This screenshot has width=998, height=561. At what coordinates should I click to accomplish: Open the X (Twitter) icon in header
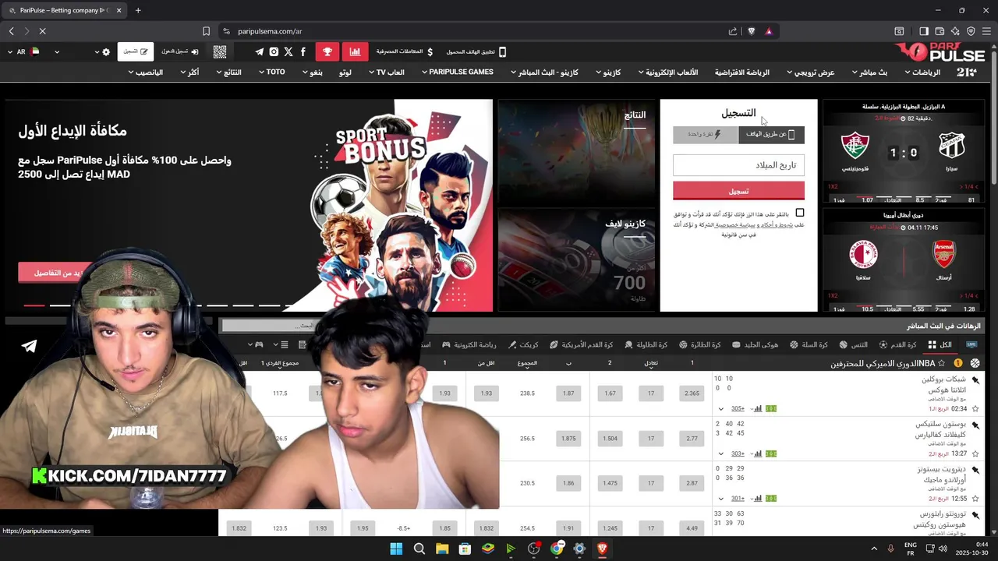pyautogui.click(x=288, y=52)
